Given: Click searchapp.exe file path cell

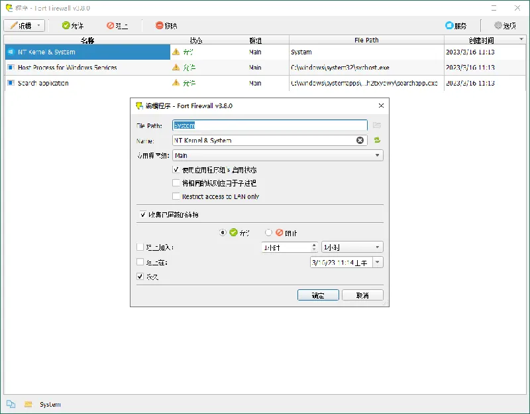Looking at the screenshot, I should click(x=366, y=83).
